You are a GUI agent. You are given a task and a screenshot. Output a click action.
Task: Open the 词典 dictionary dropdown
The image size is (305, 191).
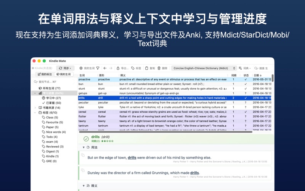tap(245, 68)
